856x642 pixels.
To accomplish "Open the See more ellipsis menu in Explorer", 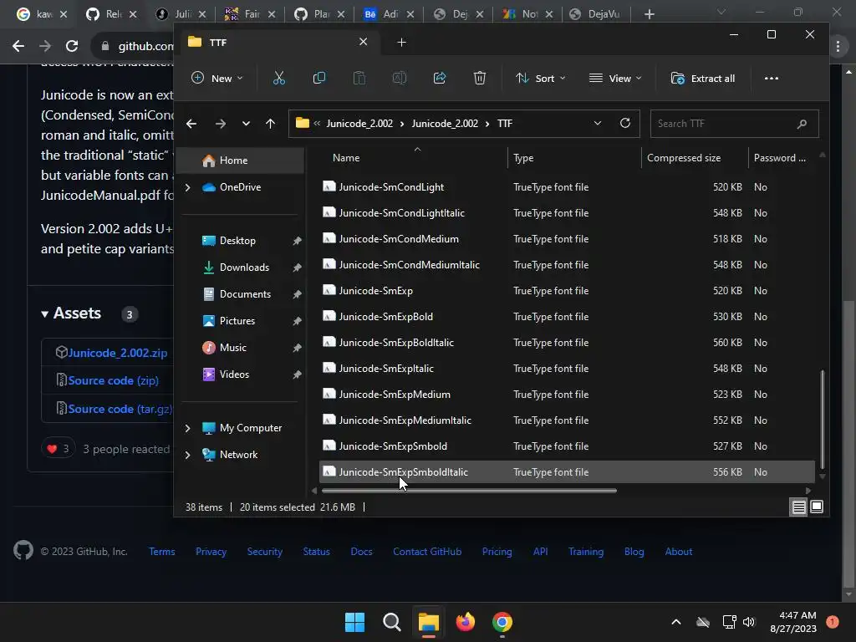I will tap(772, 78).
